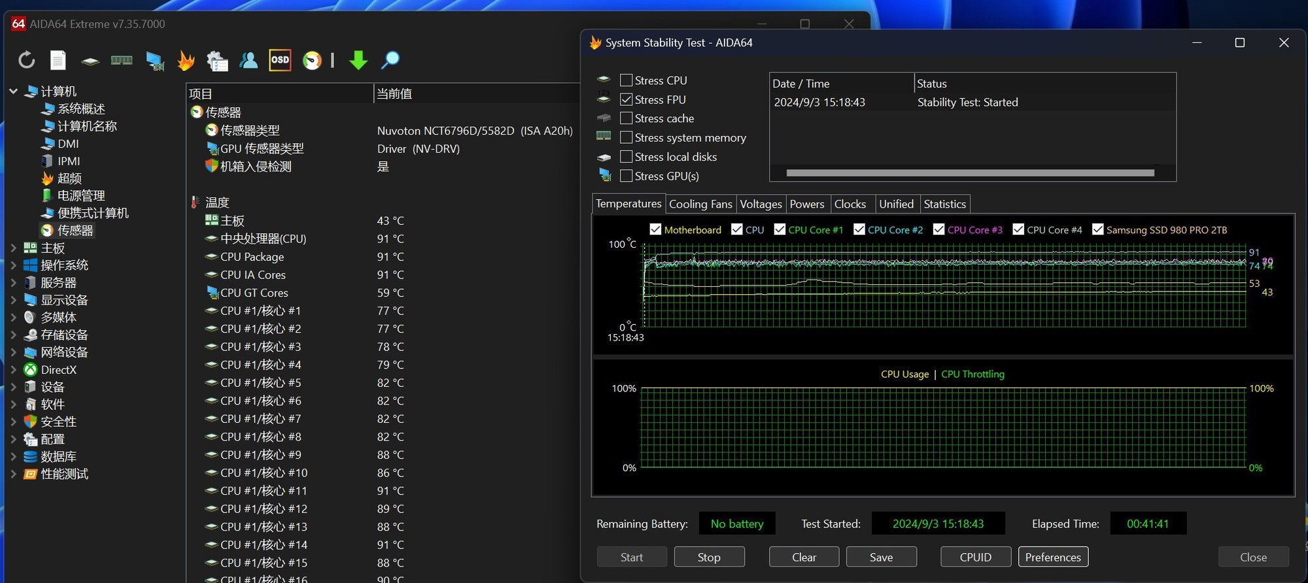Open the Report page icon in toolbar

pos(58,60)
